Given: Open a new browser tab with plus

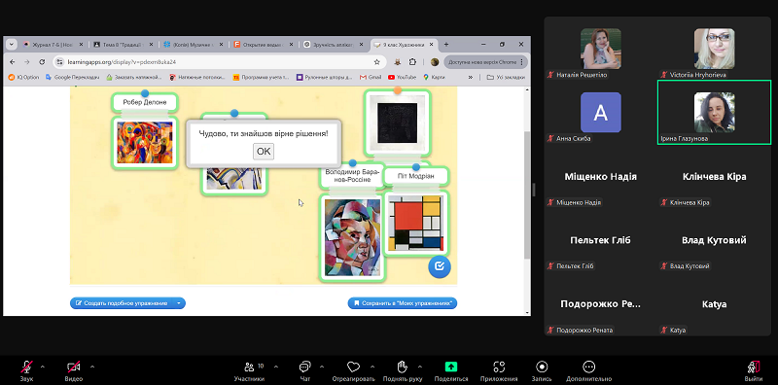Looking at the screenshot, I should click(x=446, y=45).
